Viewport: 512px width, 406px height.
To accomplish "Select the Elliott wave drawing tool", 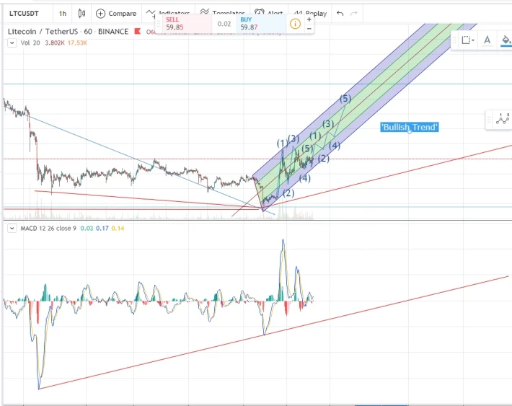I will [x=503, y=119].
